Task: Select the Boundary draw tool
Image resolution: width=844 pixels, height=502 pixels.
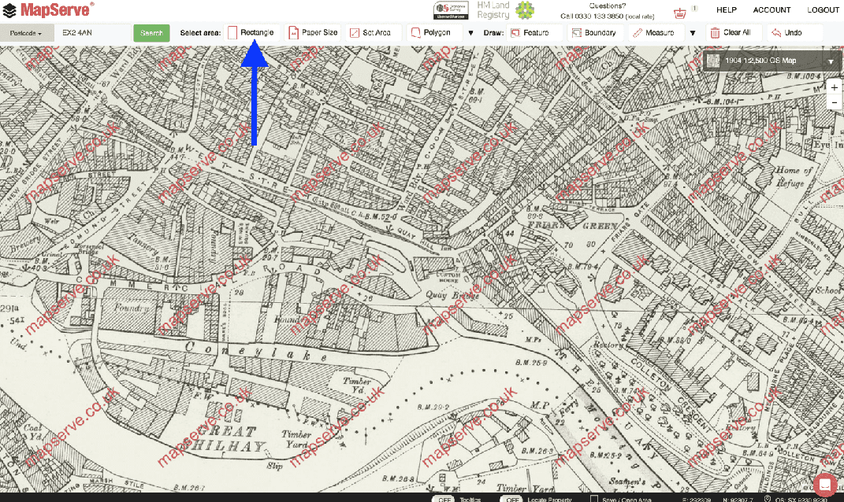Action: click(x=594, y=33)
